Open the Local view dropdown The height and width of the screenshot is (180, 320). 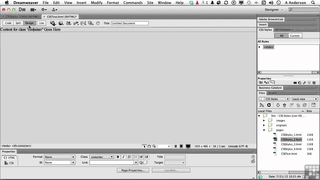(304, 99)
